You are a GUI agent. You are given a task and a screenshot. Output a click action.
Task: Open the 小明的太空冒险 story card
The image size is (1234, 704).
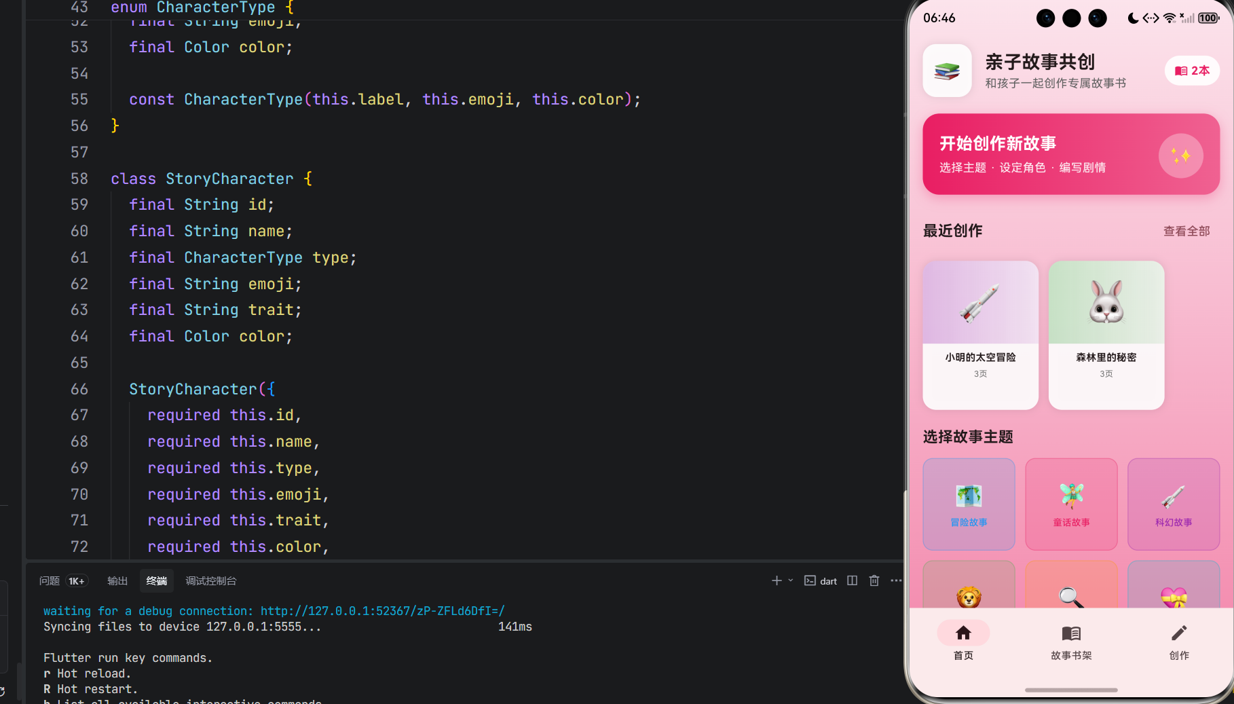tap(980, 335)
